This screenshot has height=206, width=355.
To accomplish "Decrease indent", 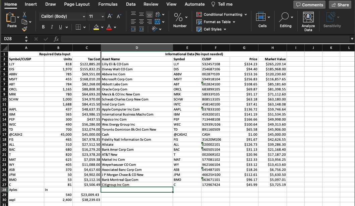I will point(133,29).
